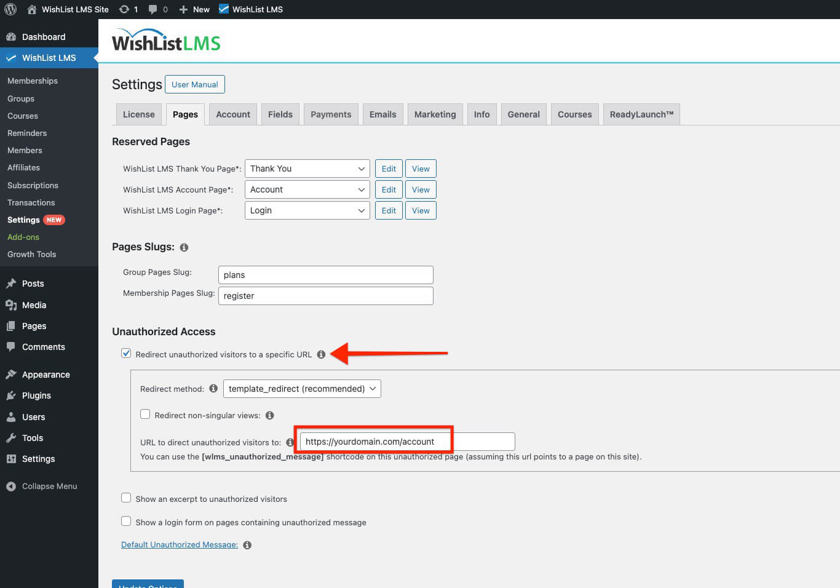Image resolution: width=840 pixels, height=588 pixels.
Task: Open the Redirect method dropdown
Action: click(x=301, y=388)
